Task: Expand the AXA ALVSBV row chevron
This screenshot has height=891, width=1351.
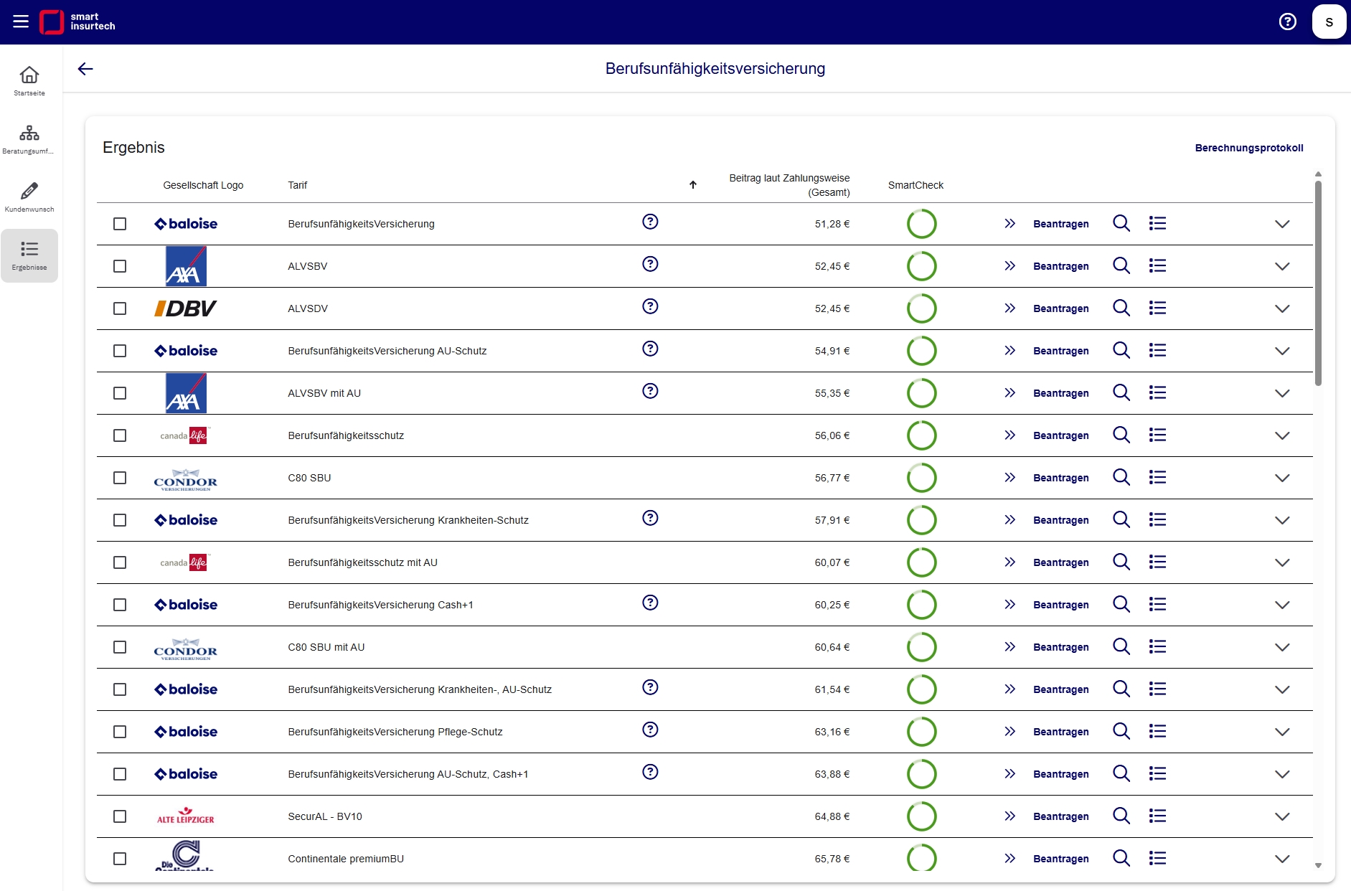Action: [x=1282, y=266]
